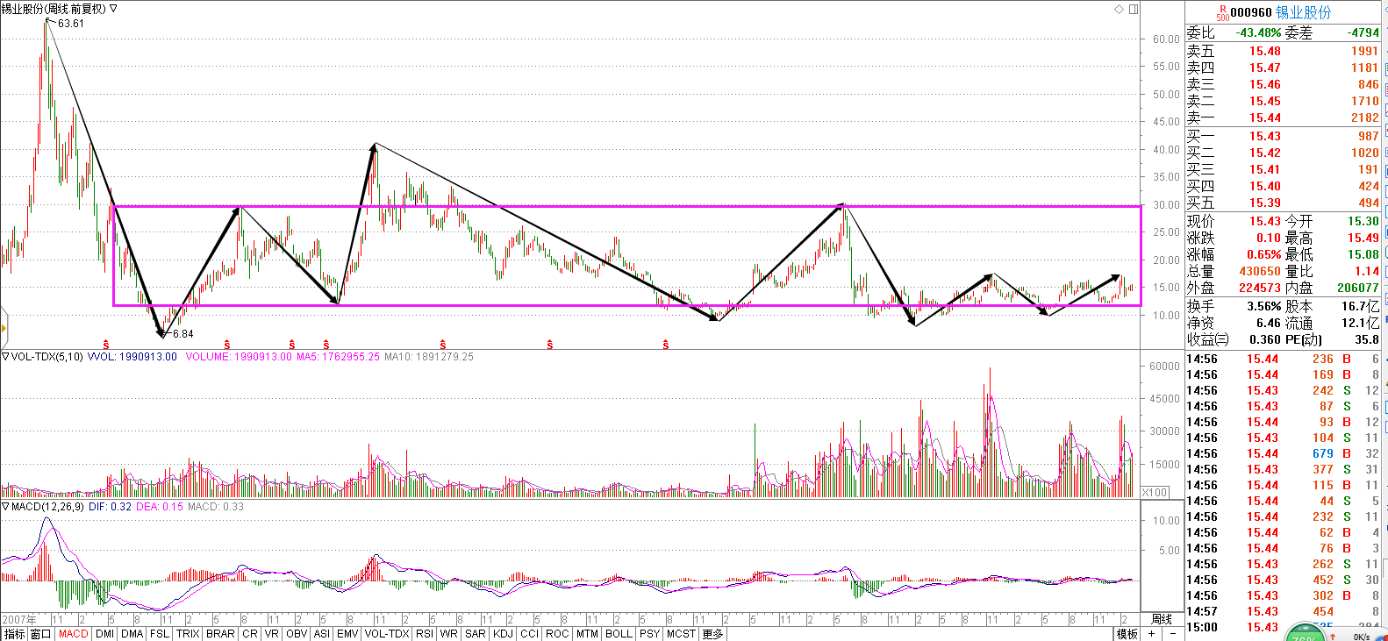
Task: Switch to the DMI indicator tab
Action: coord(104,634)
